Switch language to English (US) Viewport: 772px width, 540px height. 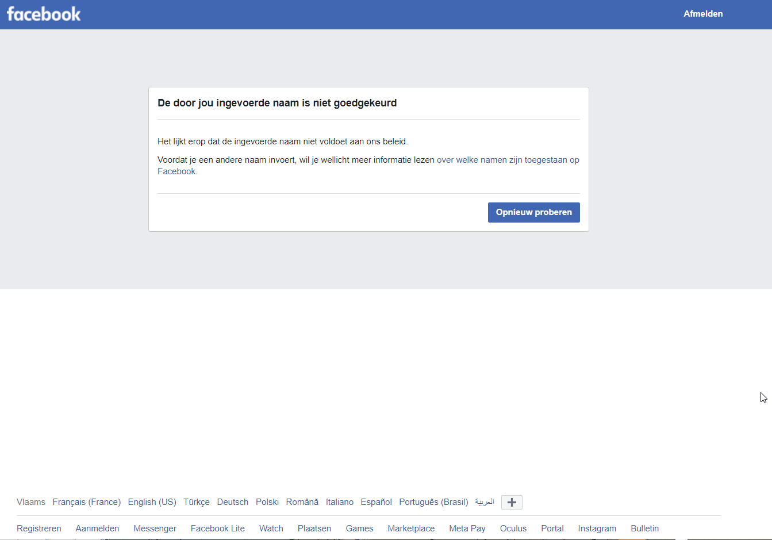152,502
